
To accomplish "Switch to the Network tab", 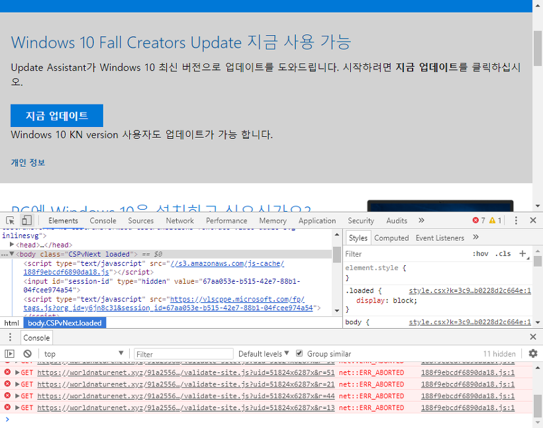I will [x=179, y=220].
